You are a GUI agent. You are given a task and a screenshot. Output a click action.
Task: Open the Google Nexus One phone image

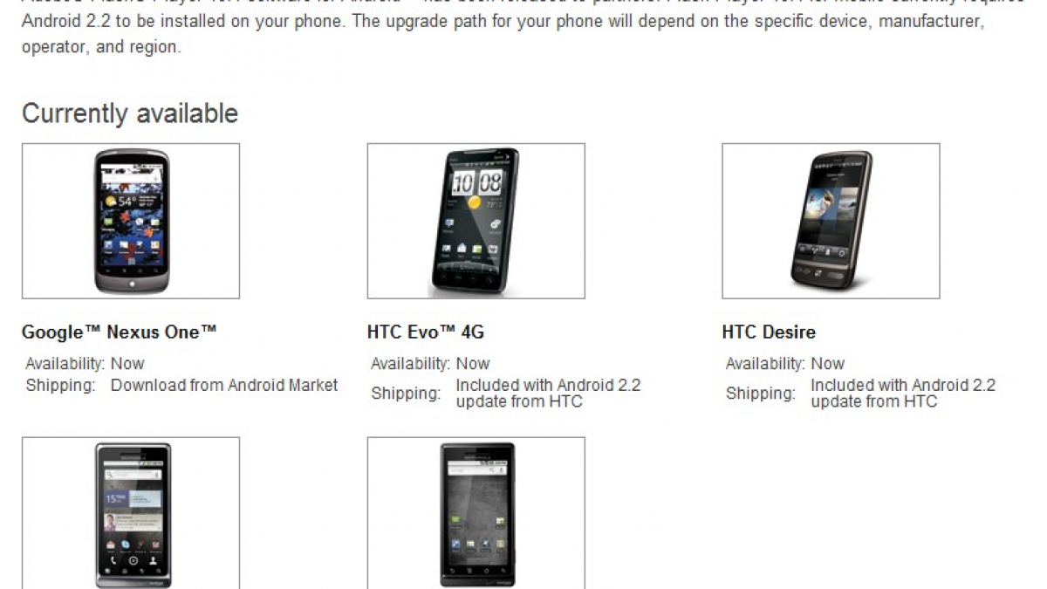coord(131,221)
